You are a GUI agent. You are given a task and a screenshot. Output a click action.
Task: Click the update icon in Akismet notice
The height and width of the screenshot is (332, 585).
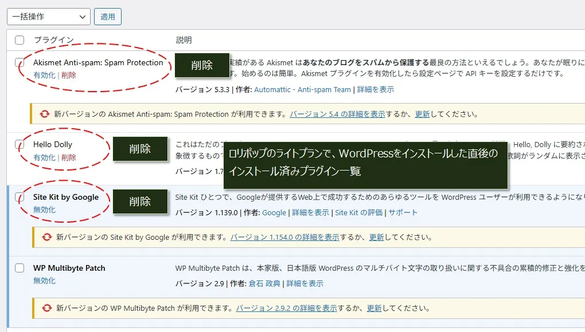click(x=44, y=114)
